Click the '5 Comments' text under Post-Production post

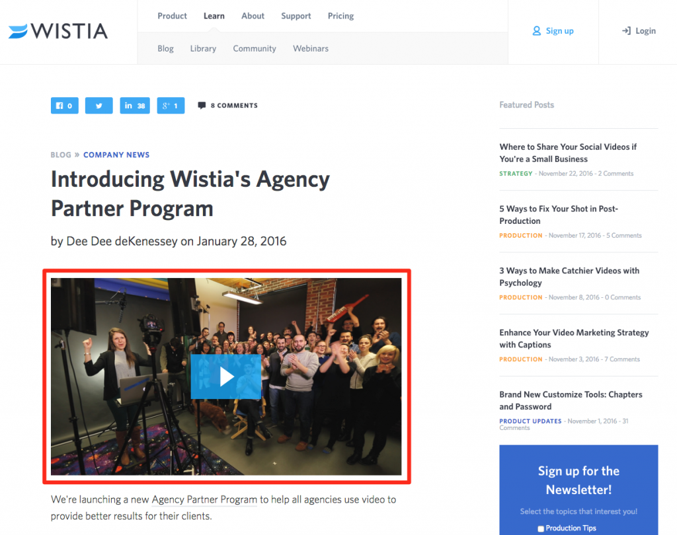pos(624,236)
